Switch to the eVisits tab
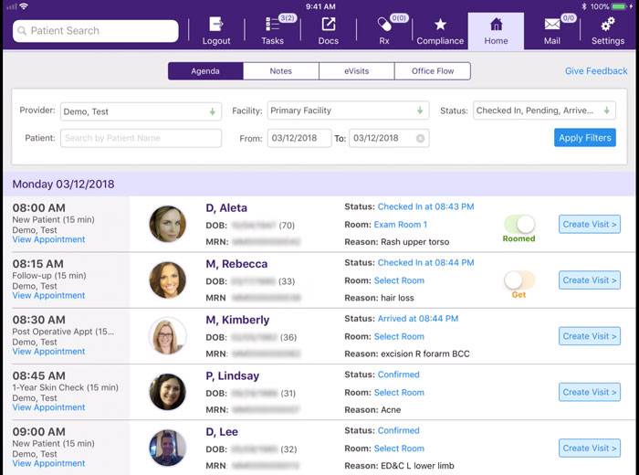Screen dimensions: 639x475 pyautogui.click(x=357, y=71)
